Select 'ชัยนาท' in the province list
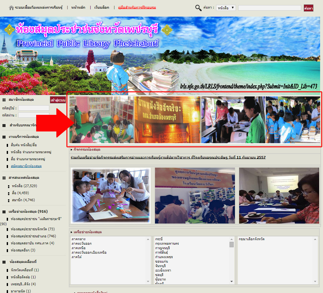 coord(160,280)
